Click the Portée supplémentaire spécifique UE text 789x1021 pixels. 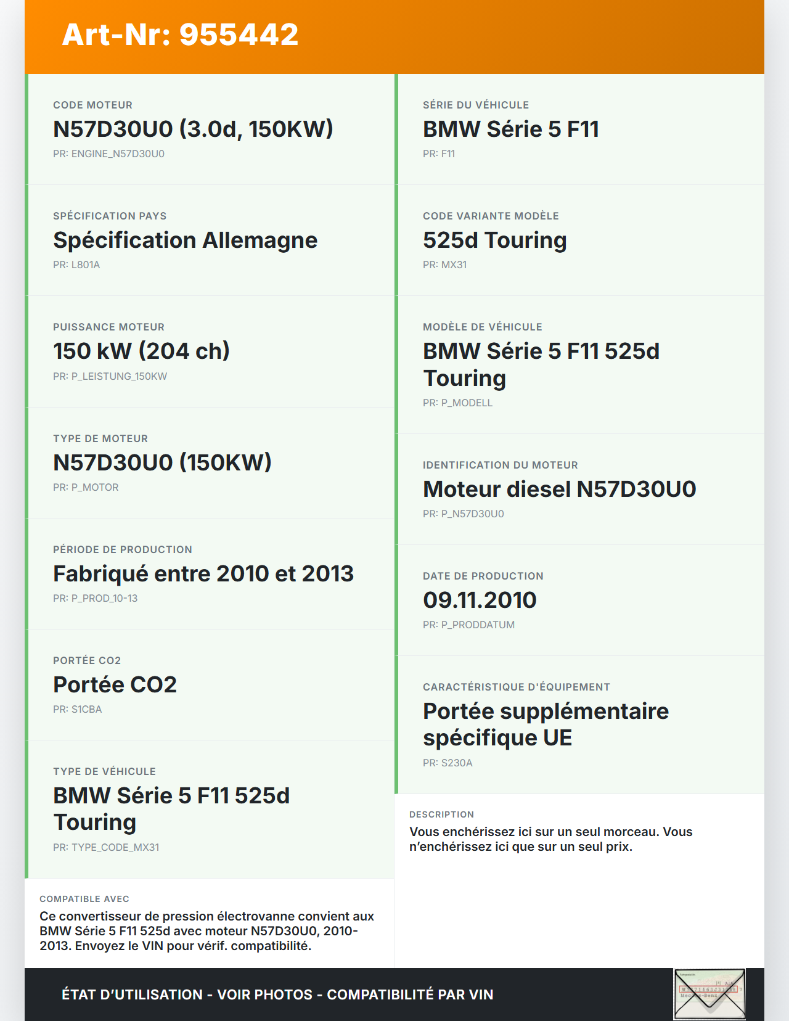coord(546,724)
